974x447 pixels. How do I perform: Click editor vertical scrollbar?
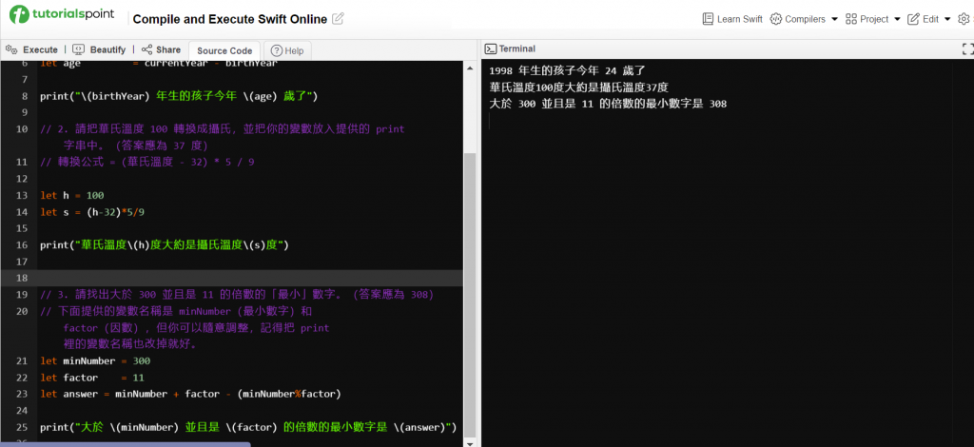pyautogui.click(x=469, y=293)
